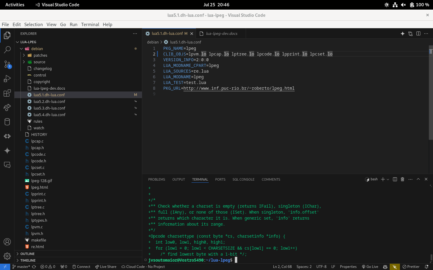Open the Live Share activity bar icon
433x270 pixels.
coord(7,107)
